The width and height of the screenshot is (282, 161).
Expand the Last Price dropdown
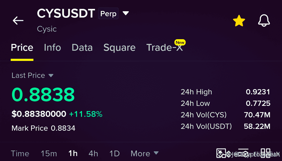tap(51, 76)
